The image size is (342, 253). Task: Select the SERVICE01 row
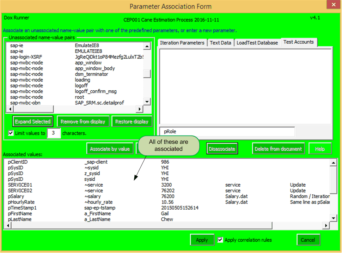pos(167,185)
